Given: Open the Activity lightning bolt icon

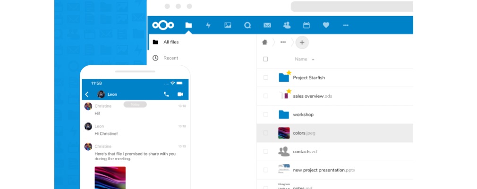Looking at the screenshot, I should coord(208,25).
